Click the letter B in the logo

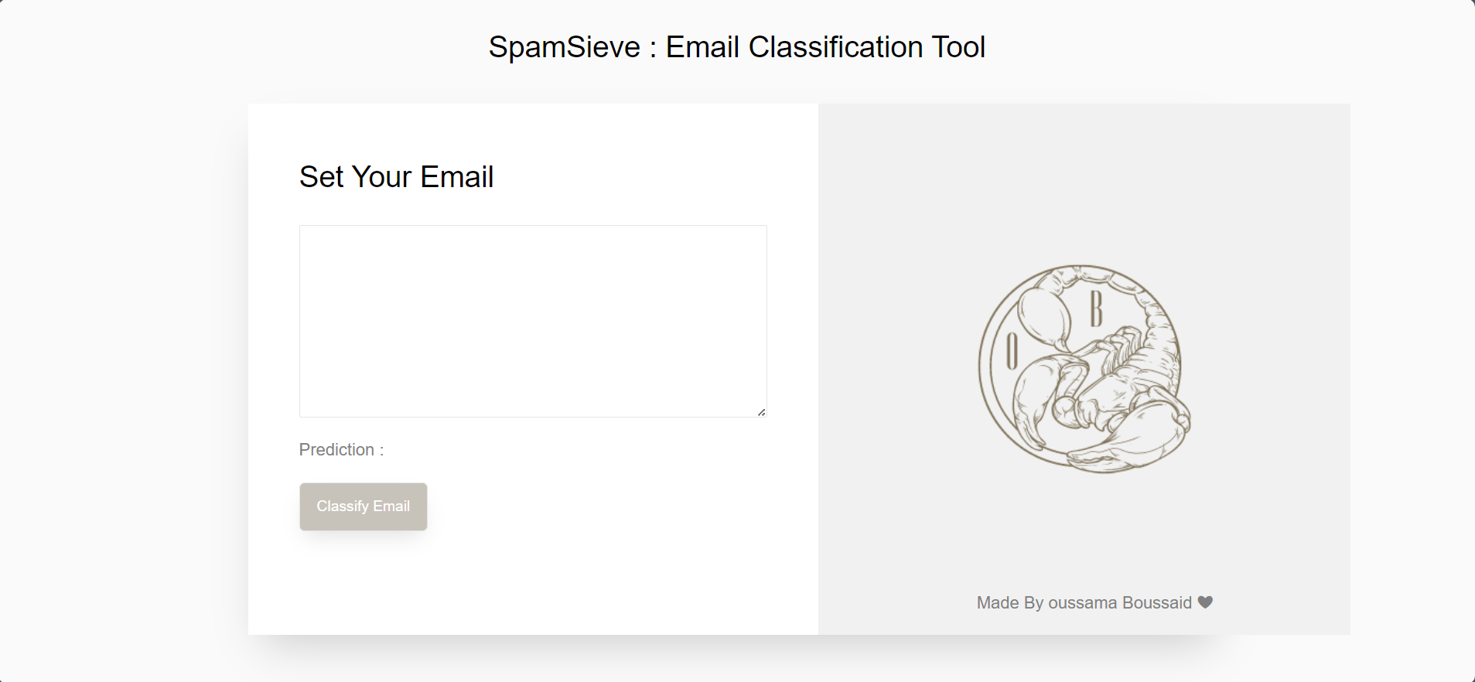tap(1096, 309)
